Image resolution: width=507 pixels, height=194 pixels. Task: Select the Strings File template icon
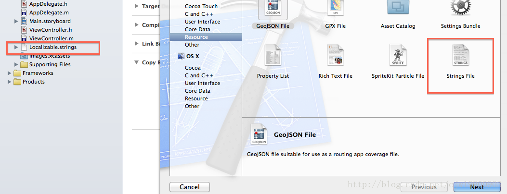coord(461,55)
